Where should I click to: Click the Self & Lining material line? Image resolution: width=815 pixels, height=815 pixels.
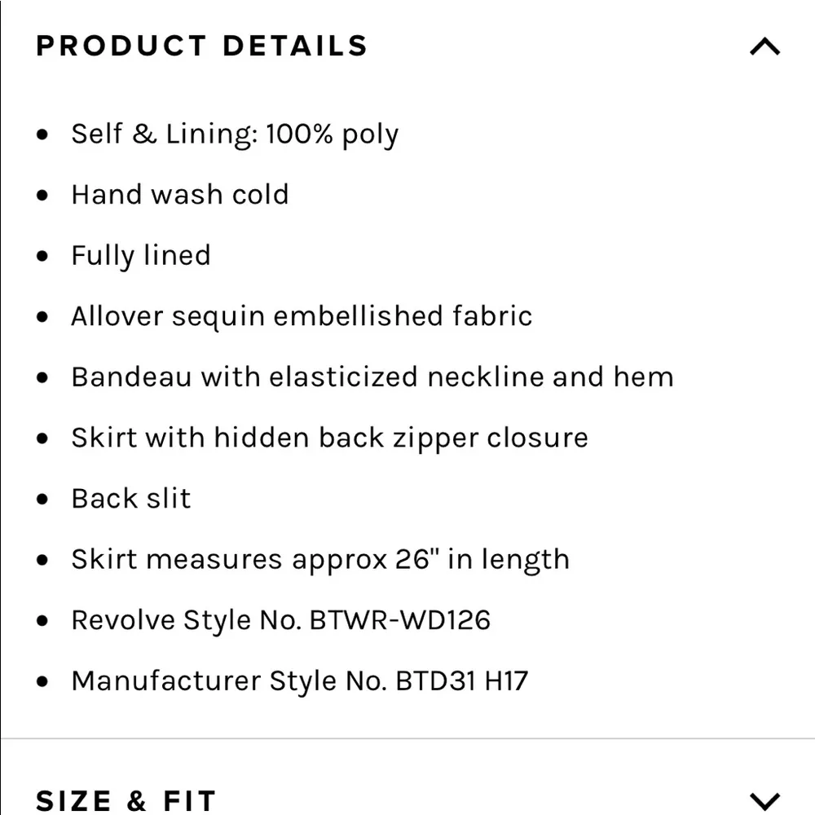click(235, 134)
